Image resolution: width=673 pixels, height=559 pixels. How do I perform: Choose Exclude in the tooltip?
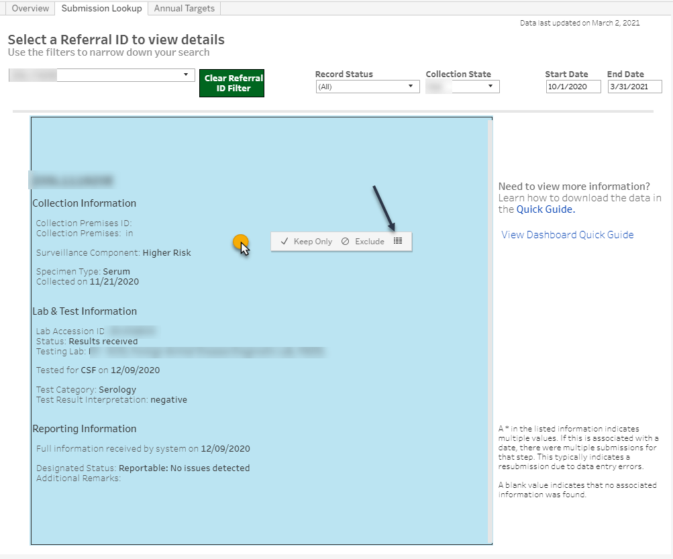click(363, 242)
